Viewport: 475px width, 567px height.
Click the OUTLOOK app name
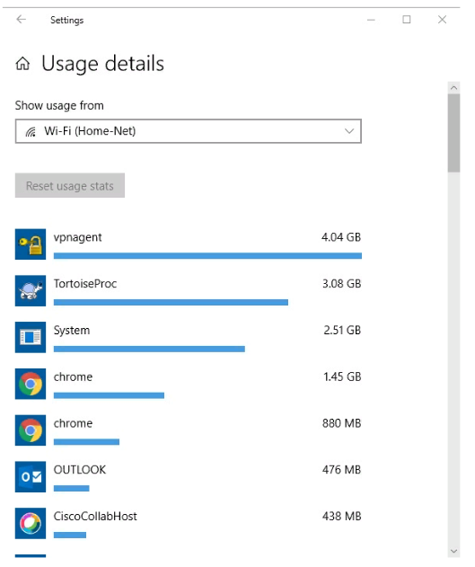pyautogui.click(x=80, y=470)
